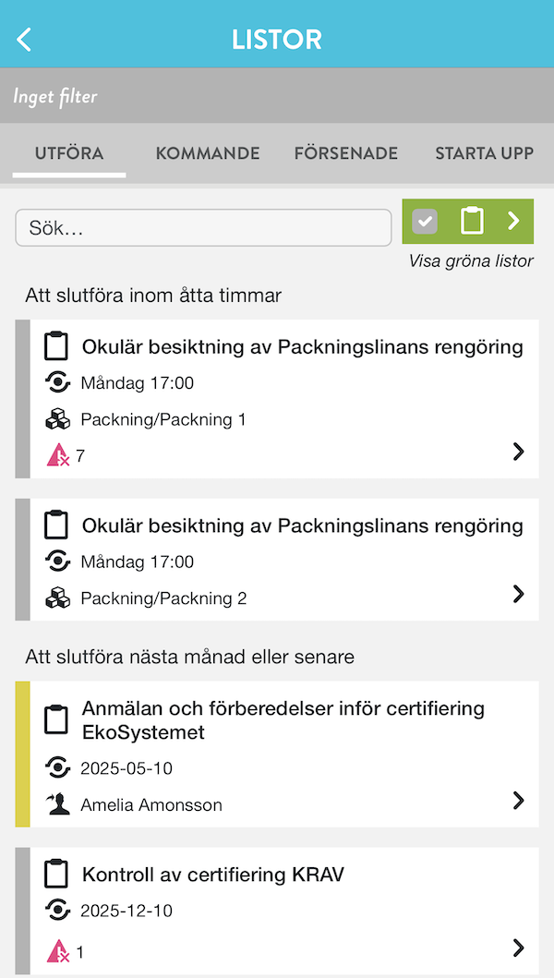Image resolution: width=554 pixels, height=978 pixels.
Task: Click the Visa gröna listor link
Action: 471,261
